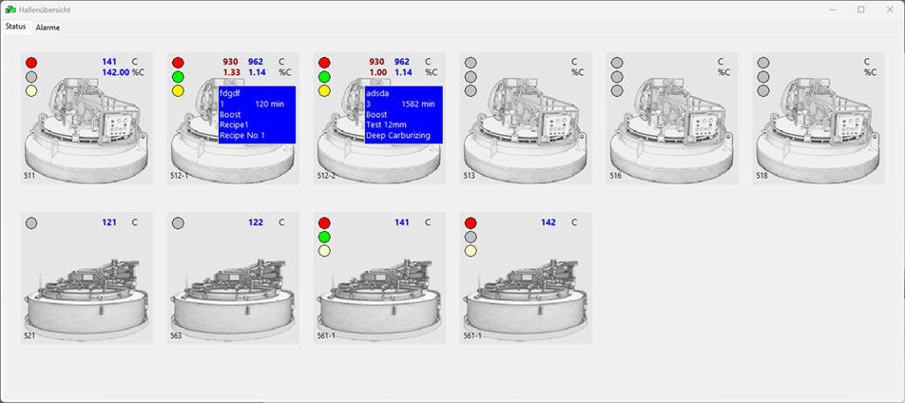
Task: Click the gray status light on 521
Action: click(x=31, y=222)
